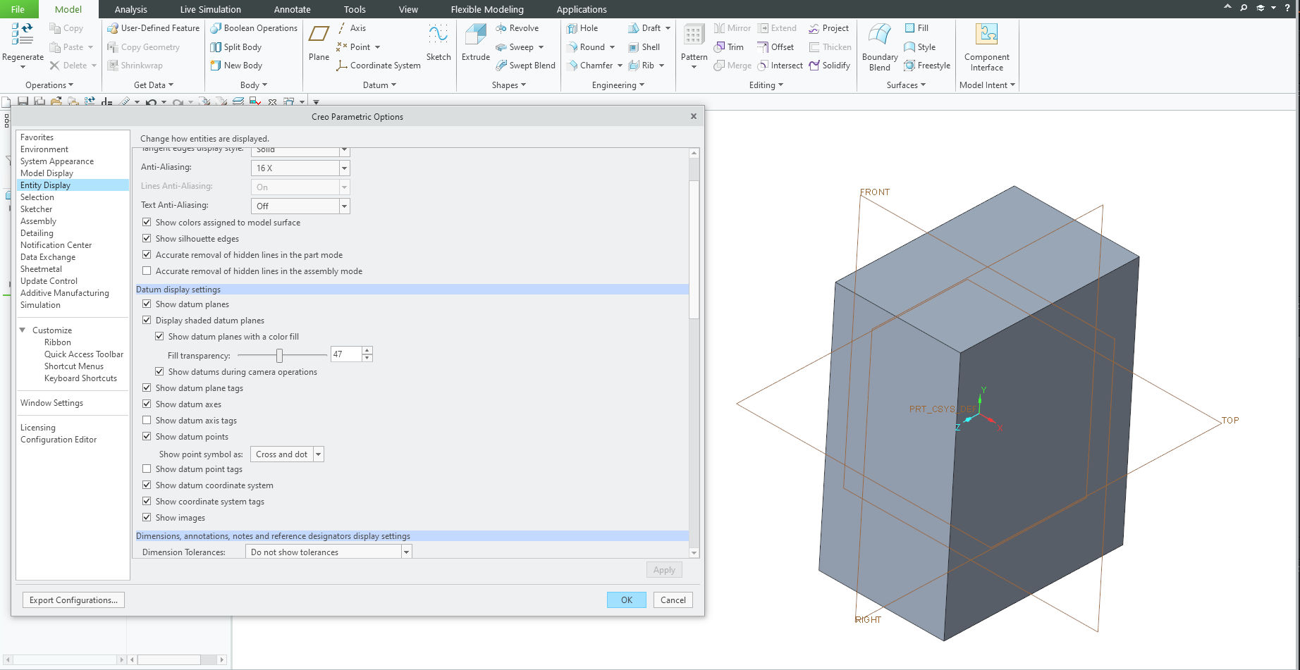Select Sketcher in the options sidebar
The image size is (1300, 670).
[x=36, y=209]
